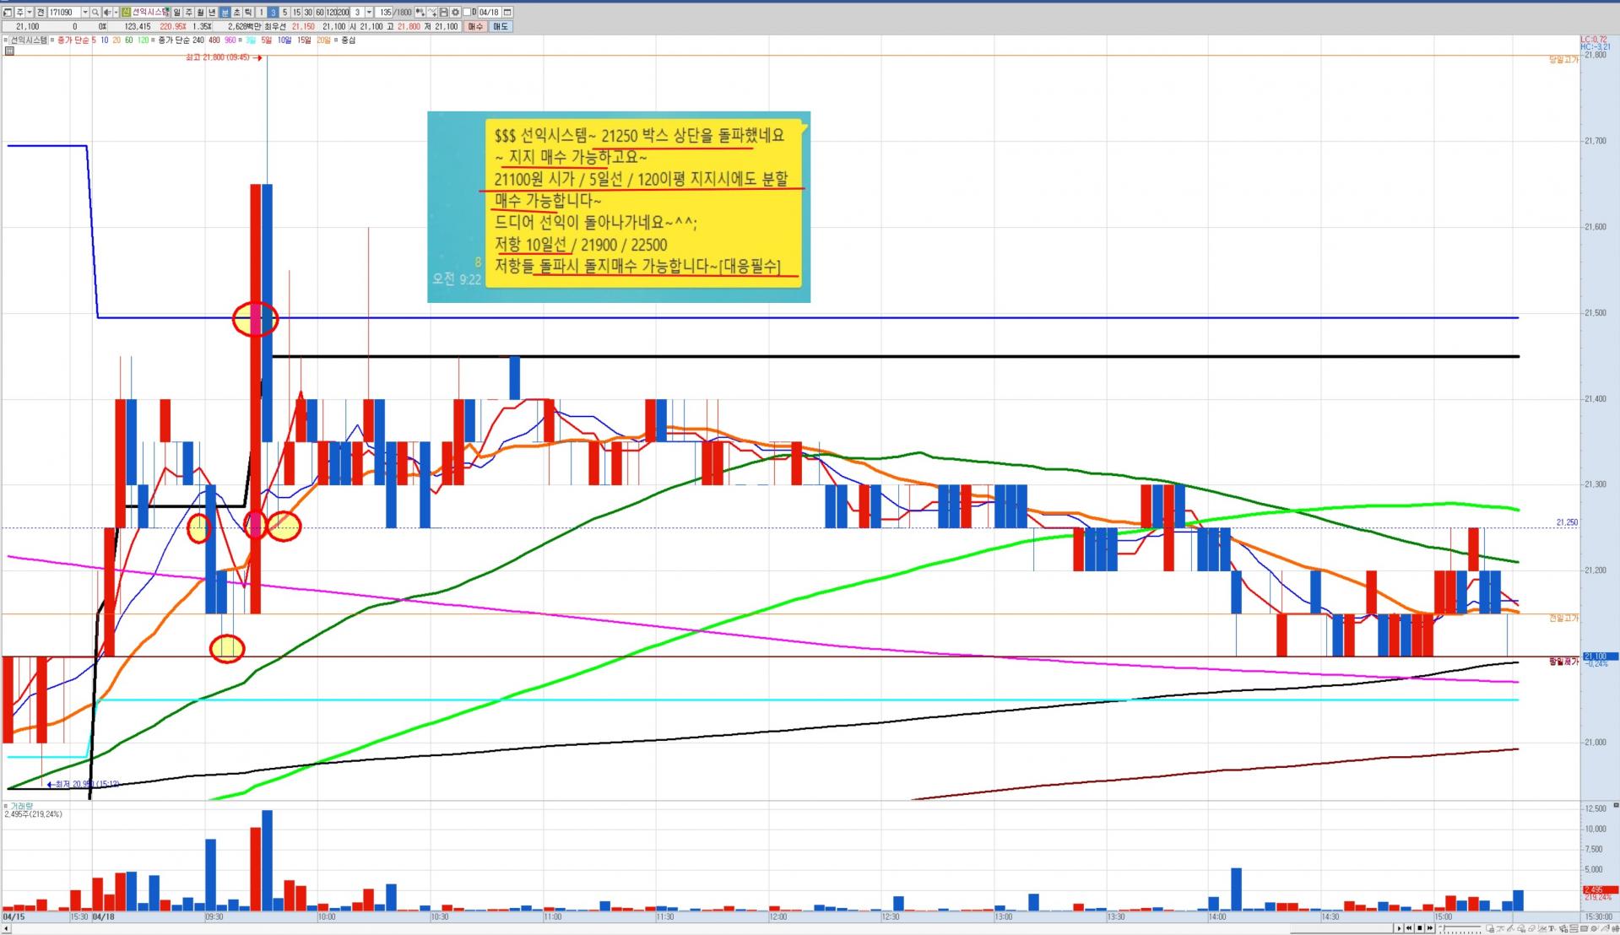Select the 1-minute interval button

tap(261, 13)
